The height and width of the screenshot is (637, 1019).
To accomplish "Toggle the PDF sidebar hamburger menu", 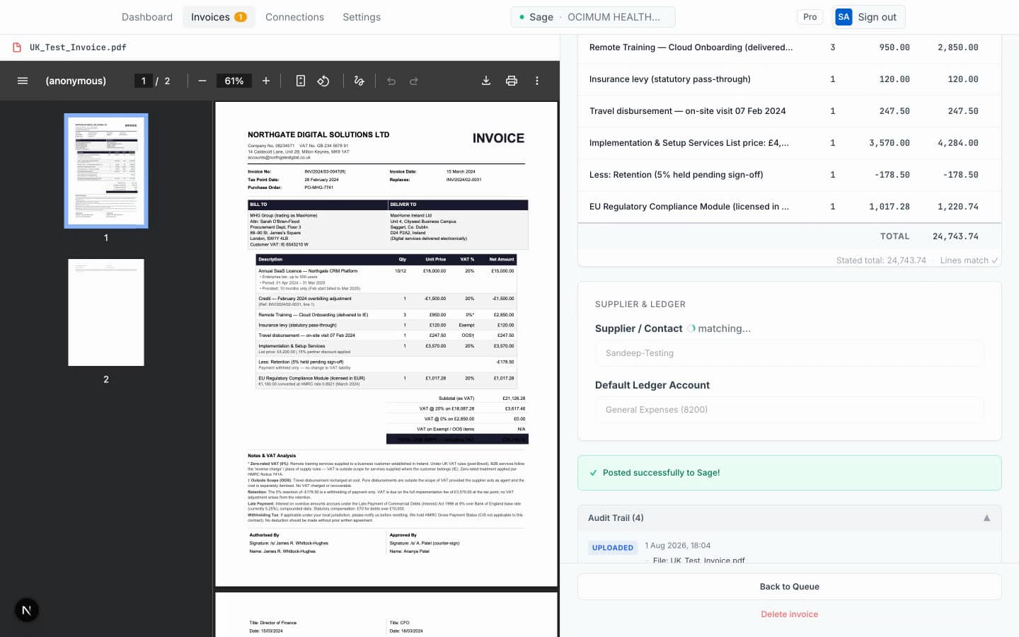I will click(23, 81).
